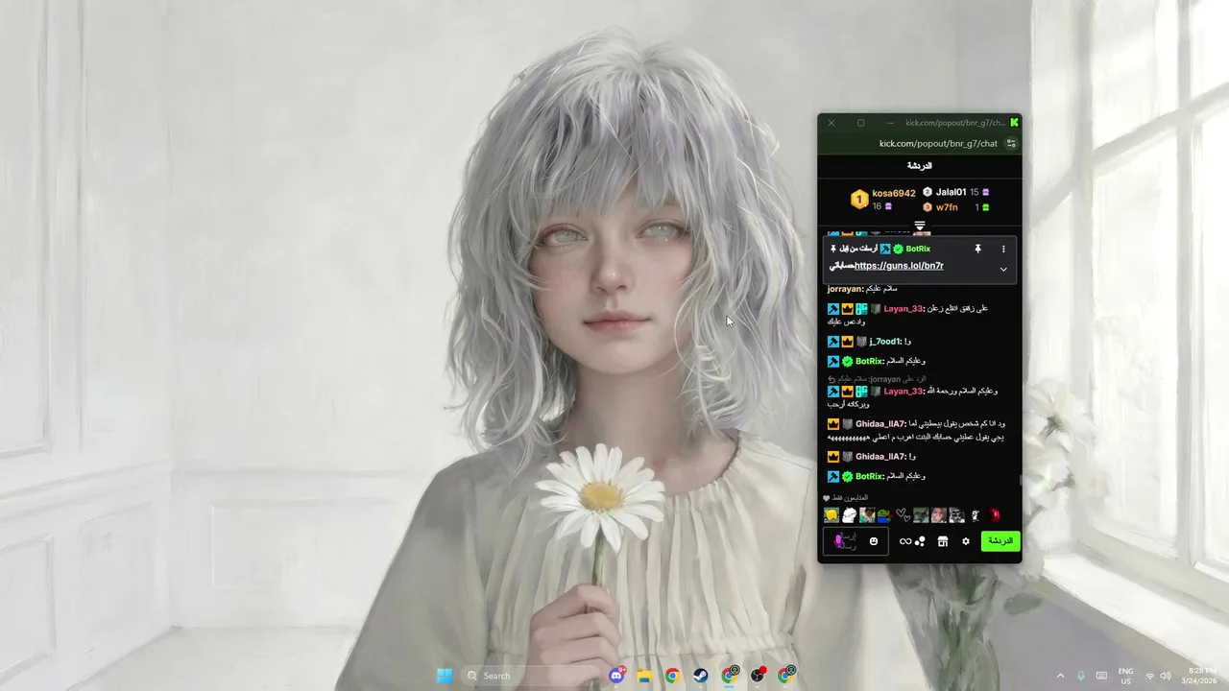Click the blue hammer badge beside j_7ood1

833,342
